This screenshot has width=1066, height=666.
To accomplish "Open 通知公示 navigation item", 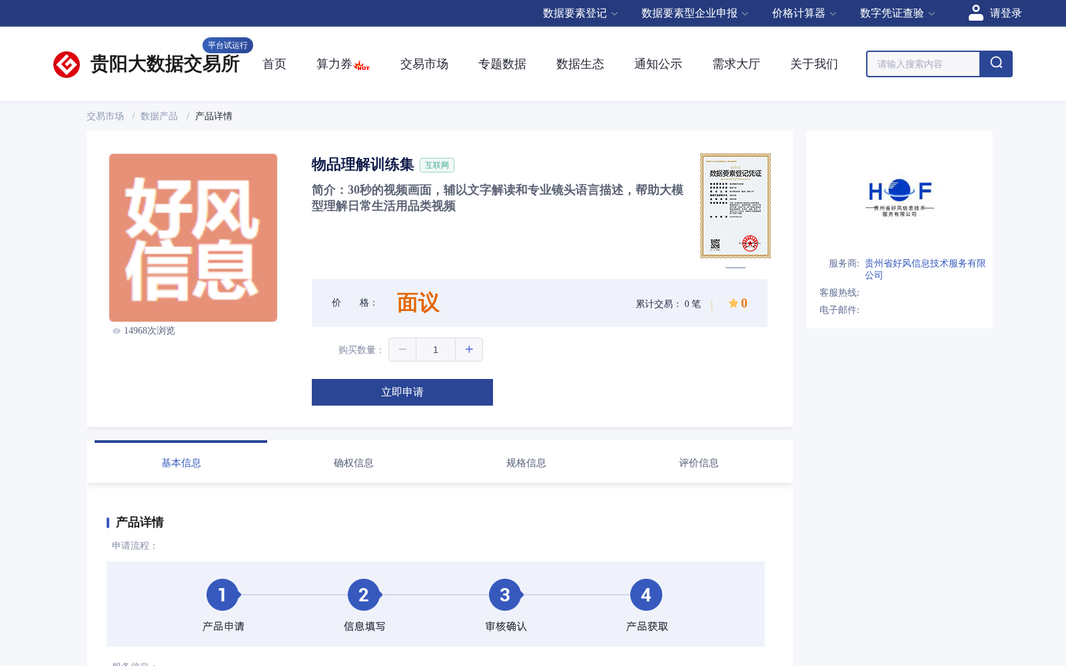I will 658,64.
